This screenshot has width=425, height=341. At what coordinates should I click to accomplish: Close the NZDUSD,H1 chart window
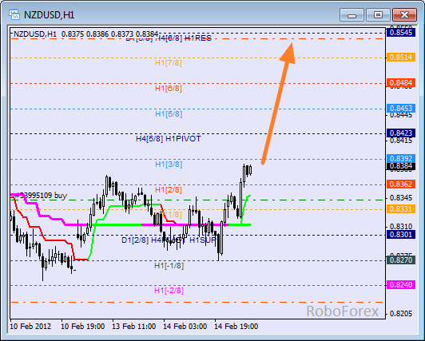(404, 14)
